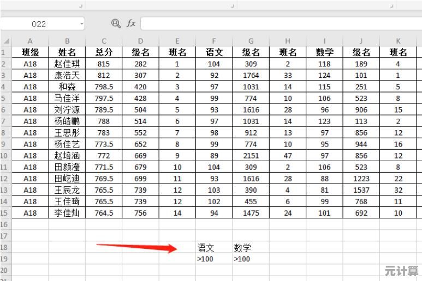The image size is (422, 281).
Task: Select row 18 header
Action: pyautogui.click(x=5, y=247)
